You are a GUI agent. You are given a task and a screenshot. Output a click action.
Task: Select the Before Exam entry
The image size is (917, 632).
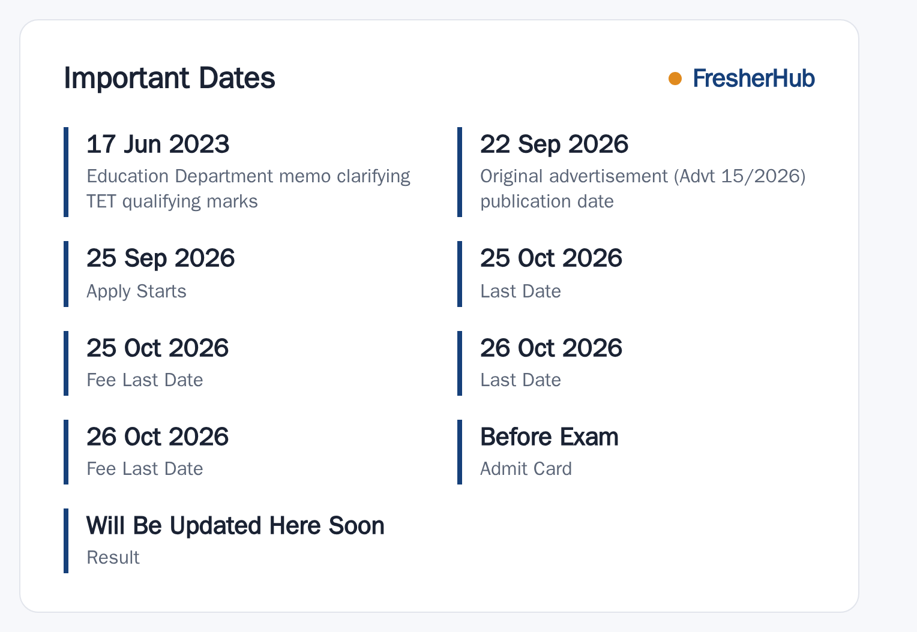point(549,437)
